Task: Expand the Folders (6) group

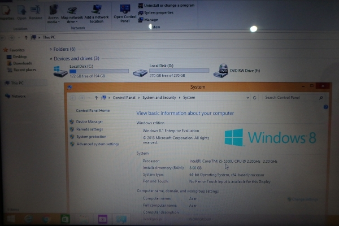Action: pyautogui.click(x=51, y=49)
